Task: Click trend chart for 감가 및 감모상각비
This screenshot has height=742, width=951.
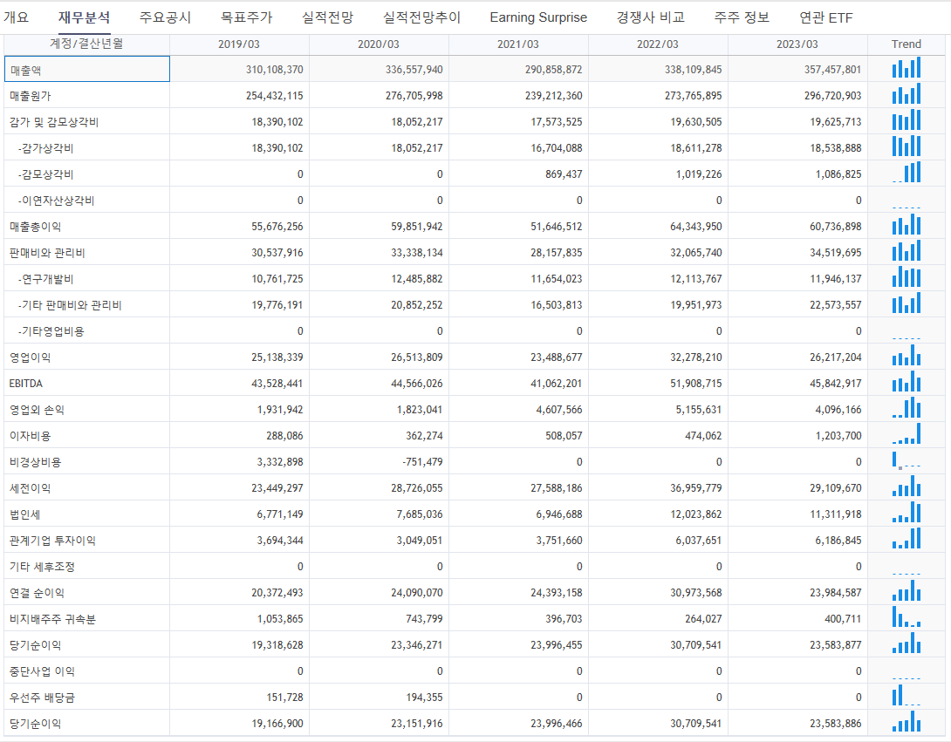Action: pos(907,119)
